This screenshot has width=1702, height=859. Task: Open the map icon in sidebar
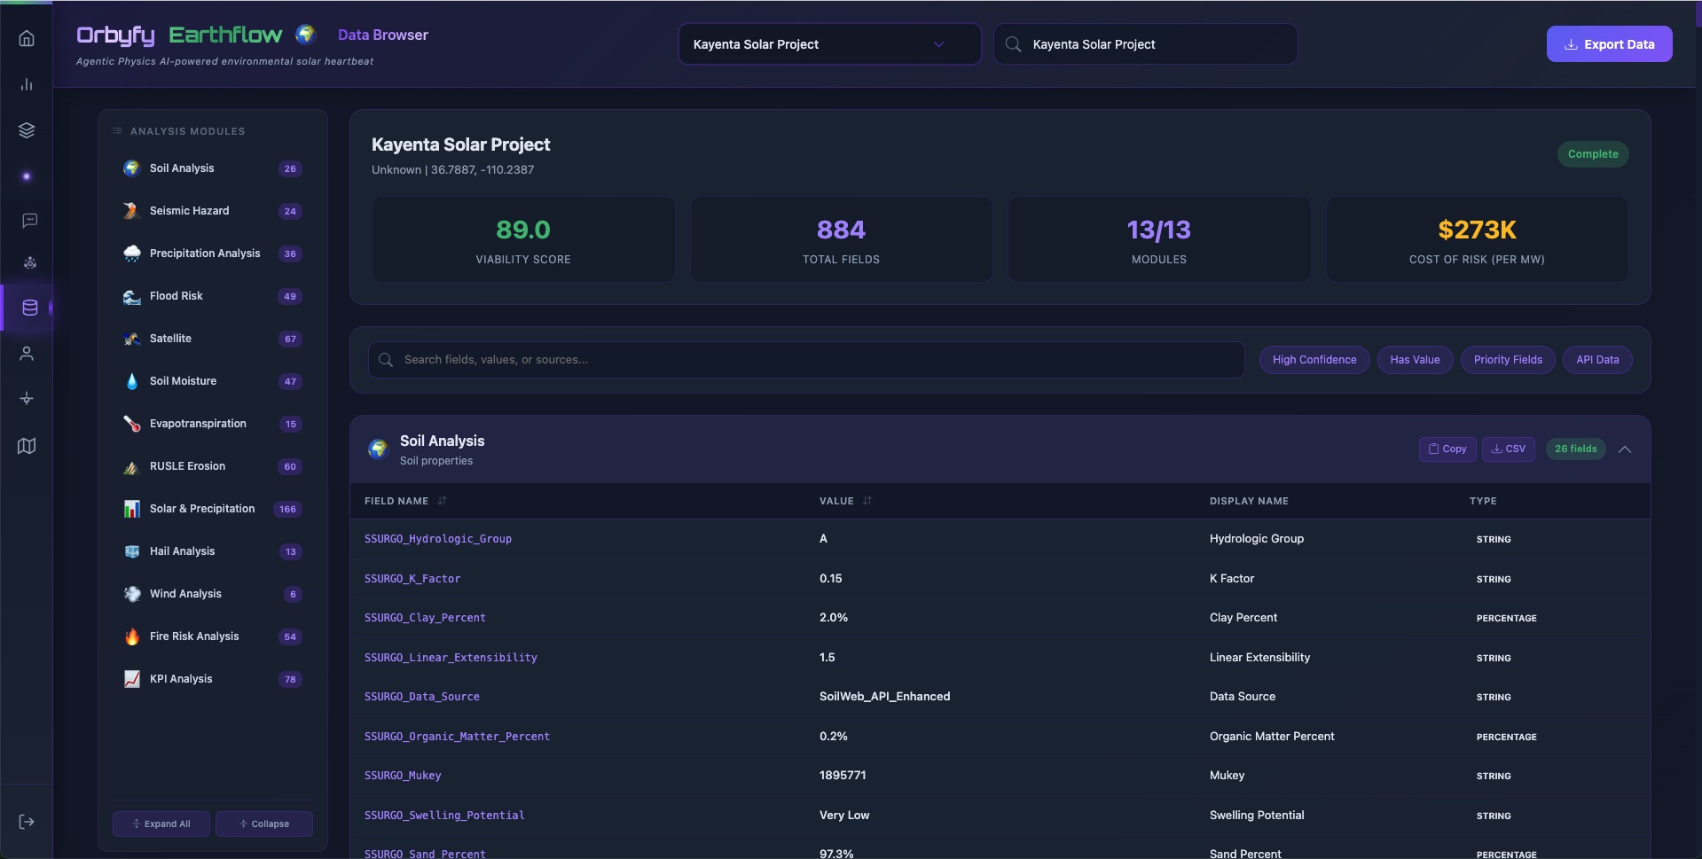point(27,446)
